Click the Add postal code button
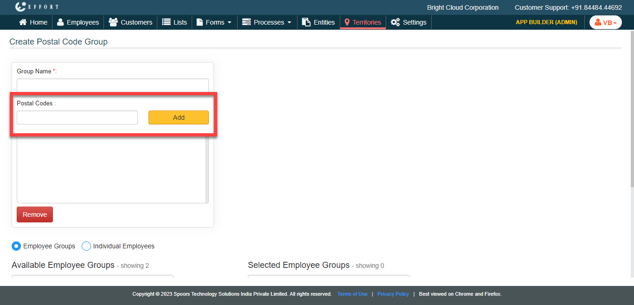Screen dimensions: 634x305 (x=179, y=117)
